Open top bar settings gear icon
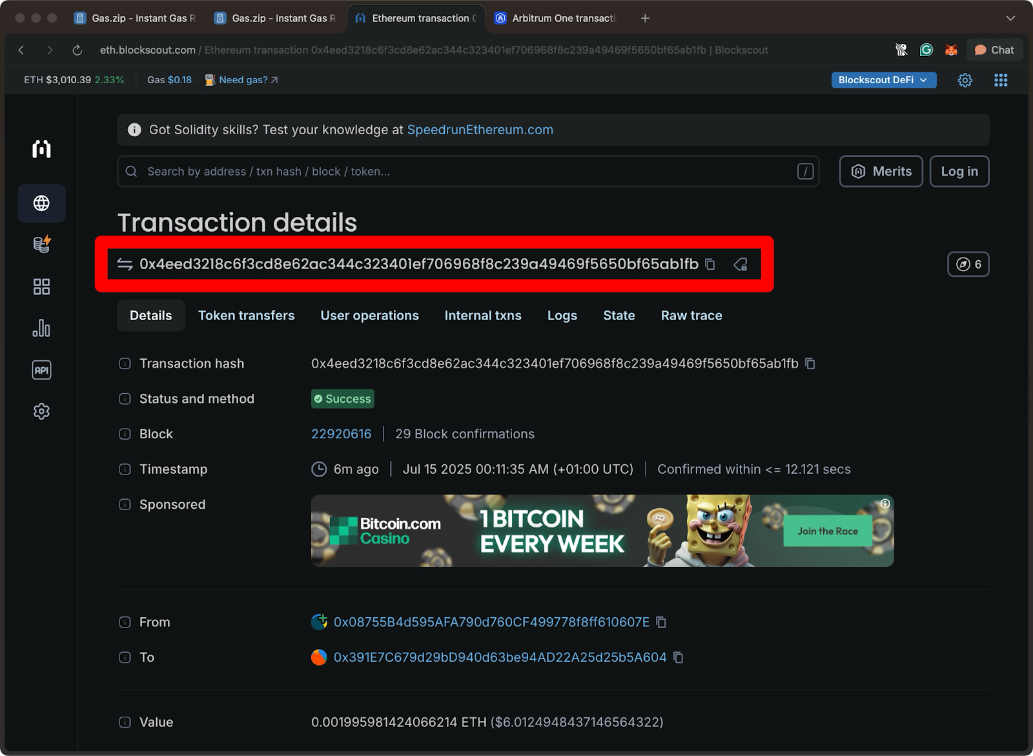Image resolution: width=1033 pixels, height=756 pixels. click(x=965, y=80)
